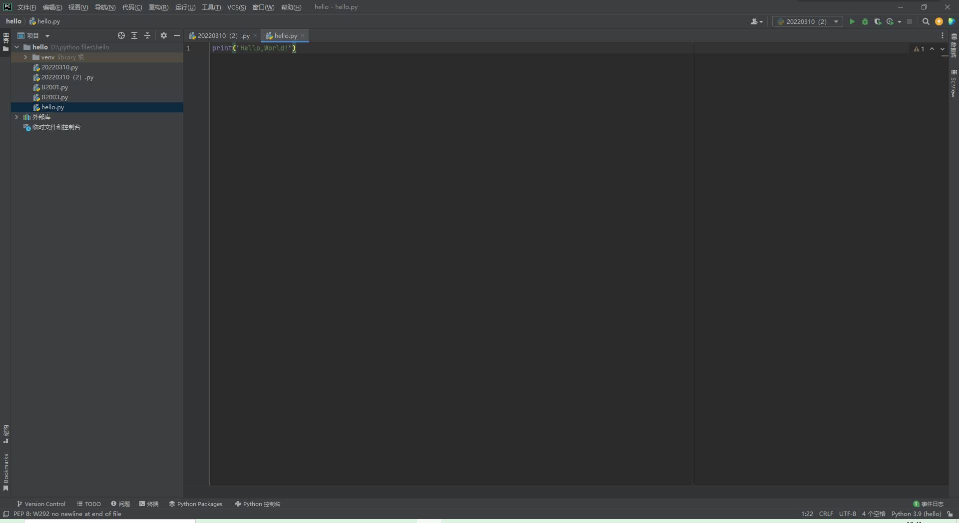Toggle read-only lock in status bar
This screenshot has width=959, height=523.
[950, 514]
